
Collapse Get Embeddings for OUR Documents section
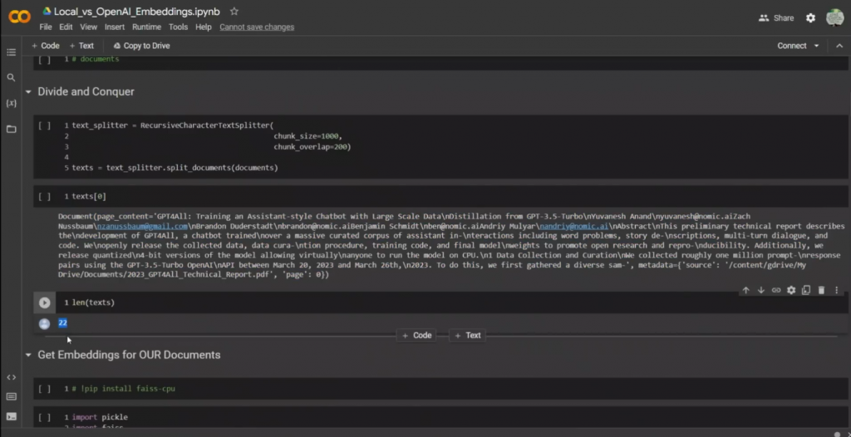[x=28, y=355]
